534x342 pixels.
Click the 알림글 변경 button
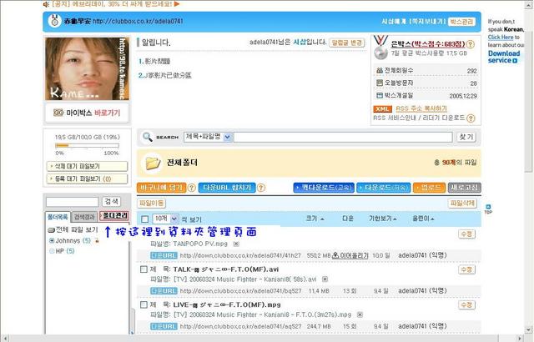click(347, 43)
